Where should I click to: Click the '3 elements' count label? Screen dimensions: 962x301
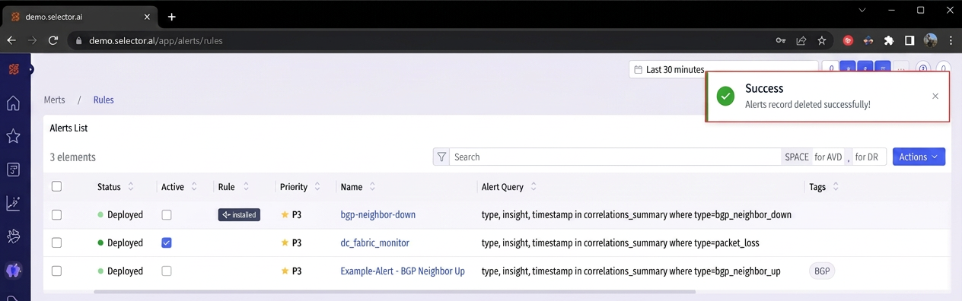click(x=73, y=157)
